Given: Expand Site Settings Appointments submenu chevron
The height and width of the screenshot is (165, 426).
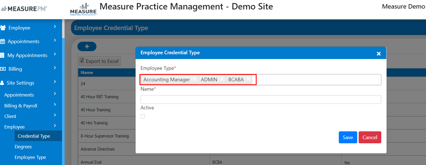Looking at the screenshot, I should [55, 94].
